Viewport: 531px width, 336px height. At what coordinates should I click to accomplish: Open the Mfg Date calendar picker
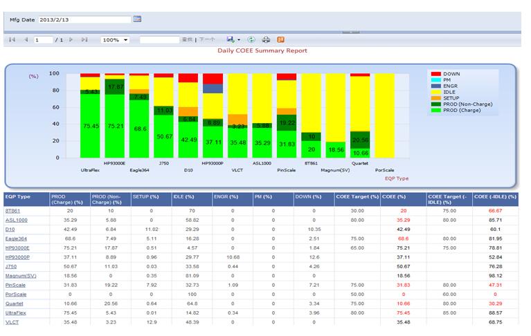137,19
